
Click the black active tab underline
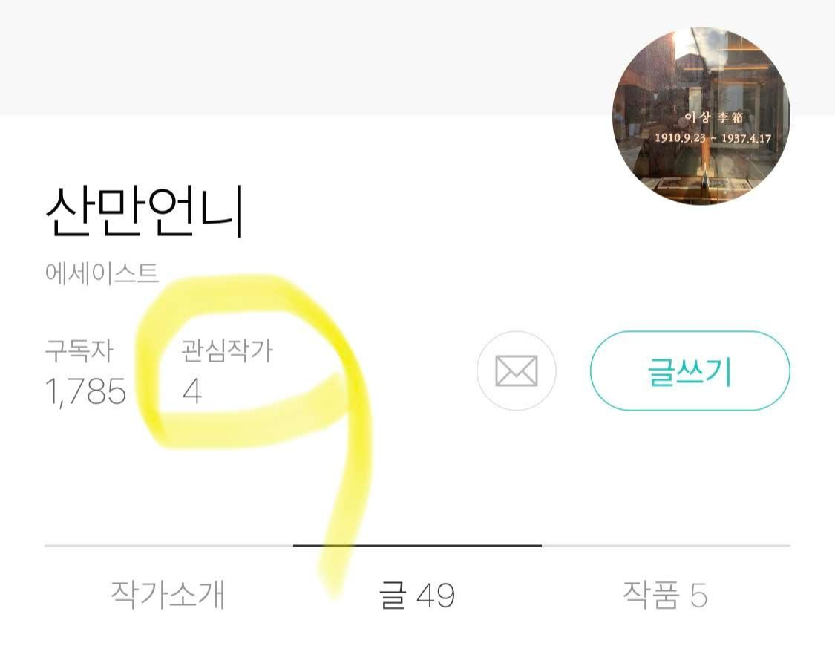coord(417,546)
